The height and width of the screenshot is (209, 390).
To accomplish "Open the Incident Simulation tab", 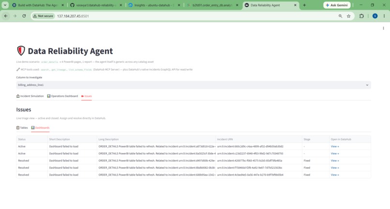I will coord(30,96).
